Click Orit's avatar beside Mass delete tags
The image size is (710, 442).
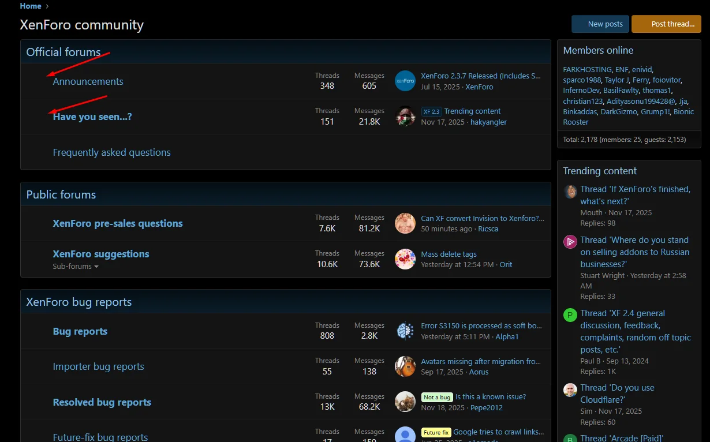click(x=405, y=259)
